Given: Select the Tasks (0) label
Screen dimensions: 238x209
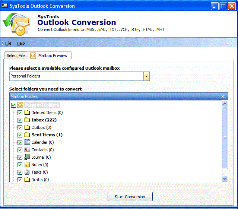Looking at the screenshot, I should pos(39,172).
